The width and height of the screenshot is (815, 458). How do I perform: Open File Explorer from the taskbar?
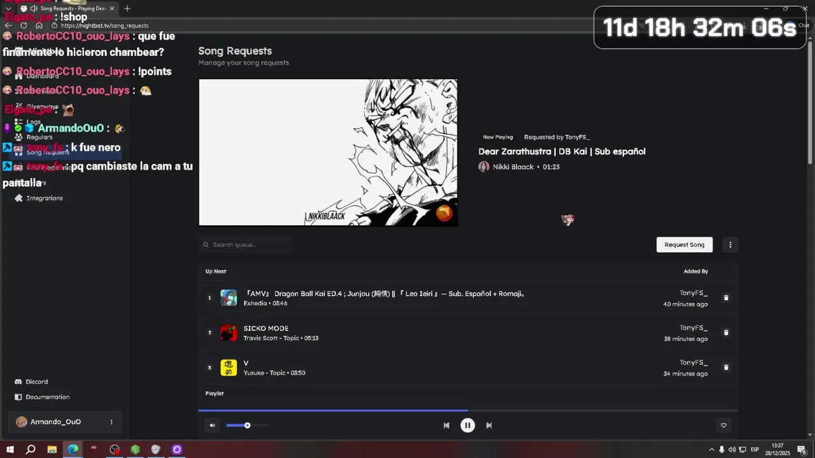tap(52, 450)
